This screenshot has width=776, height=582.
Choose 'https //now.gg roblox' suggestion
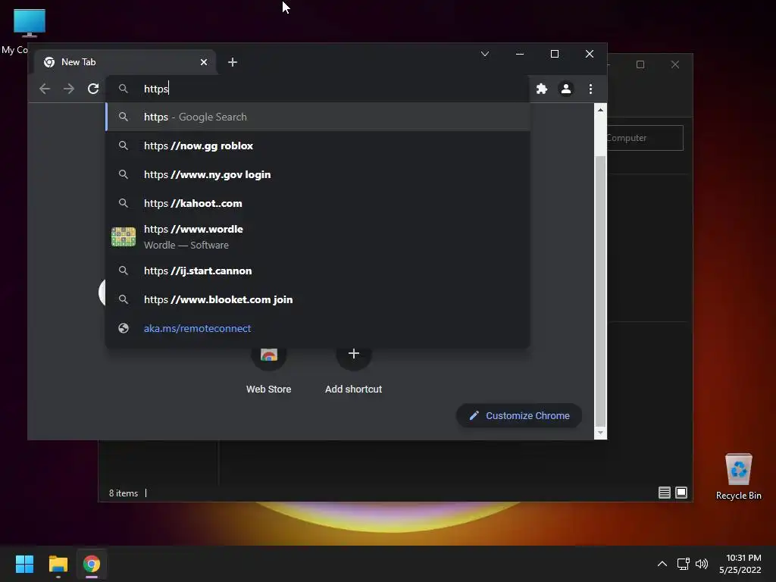pos(318,145)
